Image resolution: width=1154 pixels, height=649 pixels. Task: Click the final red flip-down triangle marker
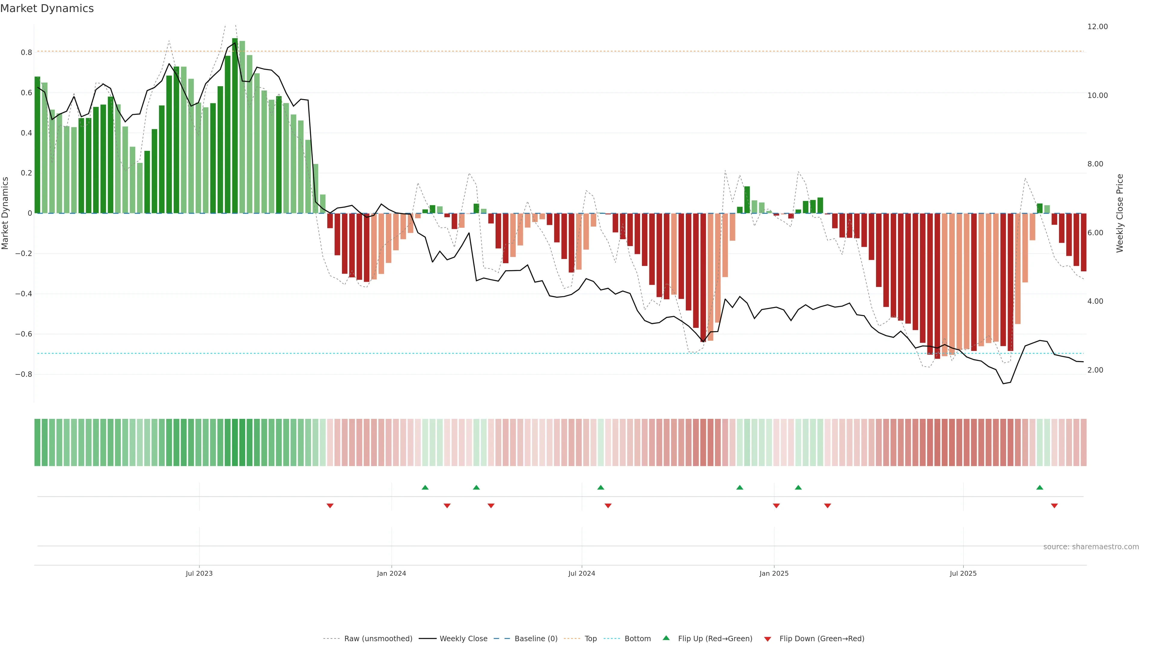click(1055, 506)
